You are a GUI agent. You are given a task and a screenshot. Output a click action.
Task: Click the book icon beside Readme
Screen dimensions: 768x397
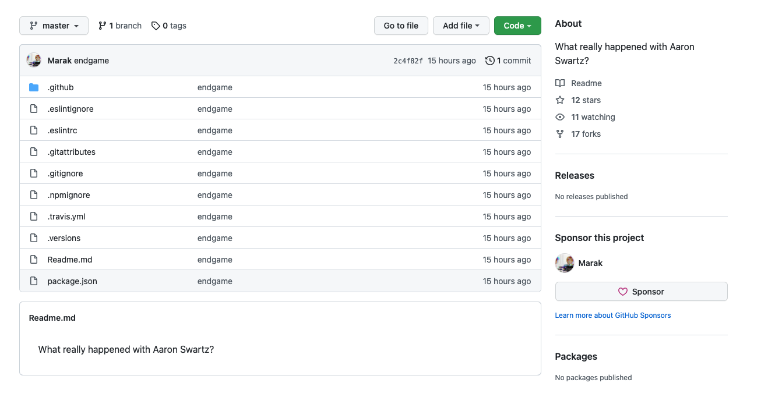(x=560, y=83)
